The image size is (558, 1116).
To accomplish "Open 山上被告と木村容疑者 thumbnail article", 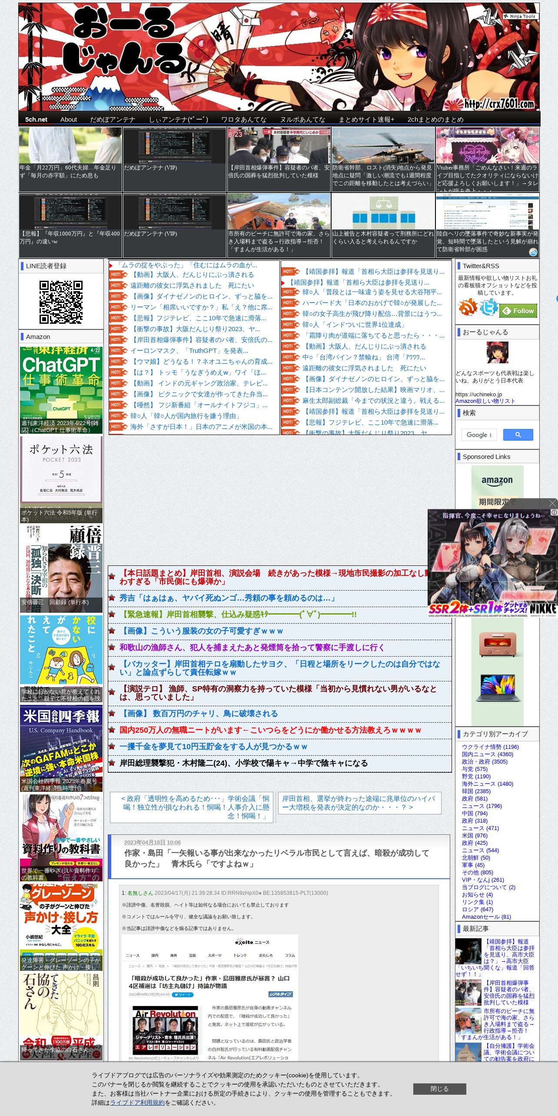I will pos(383,225).
